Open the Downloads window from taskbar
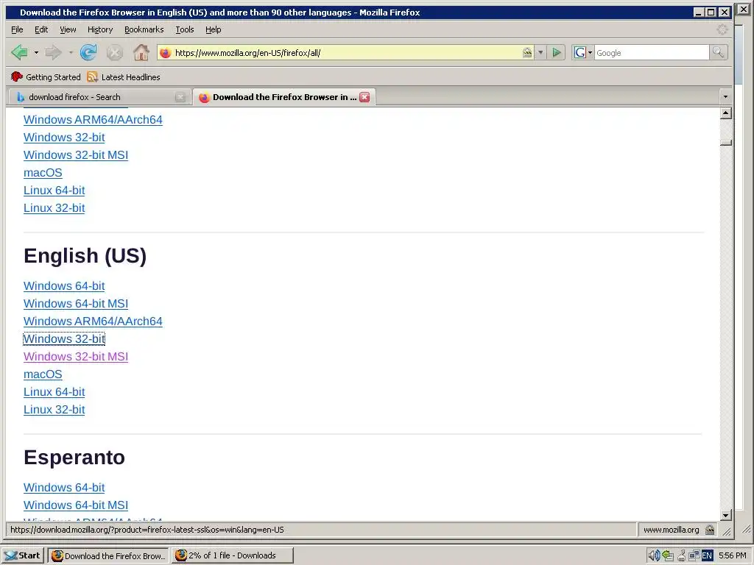754x565 pixels. point(233,555)
